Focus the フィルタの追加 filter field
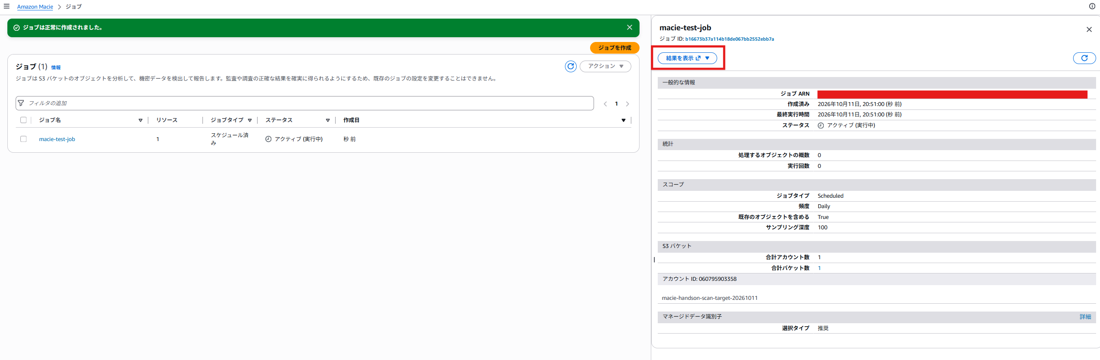This screenshot has width=1100, height=360. point(304,103)
